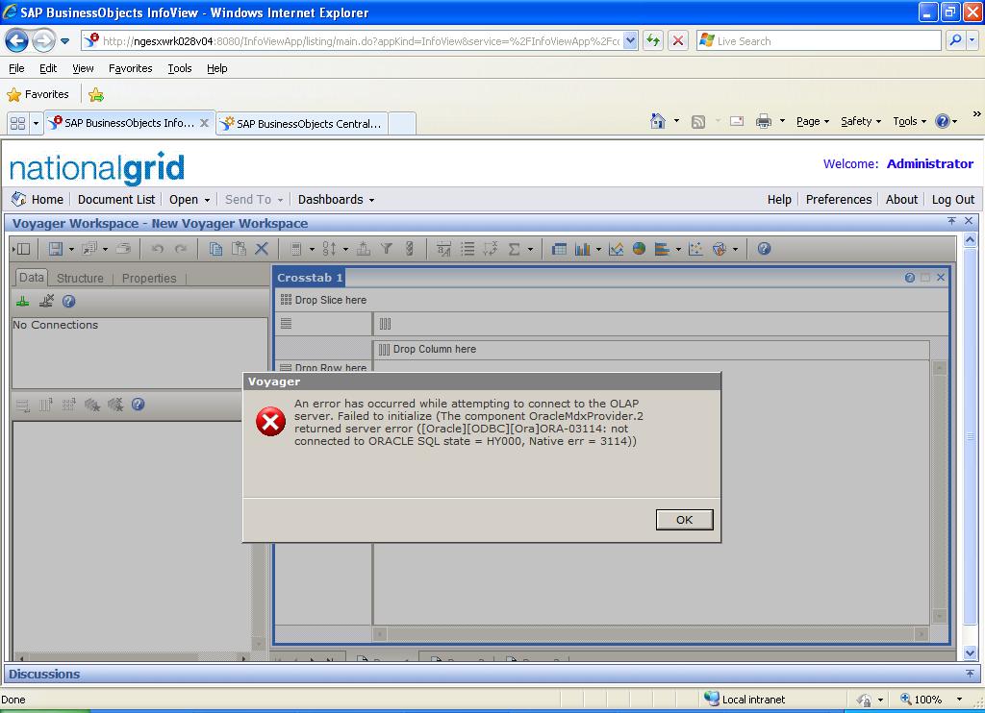
Task: Open the bar chart dropdown arrow
Action: tap(598, 250)
